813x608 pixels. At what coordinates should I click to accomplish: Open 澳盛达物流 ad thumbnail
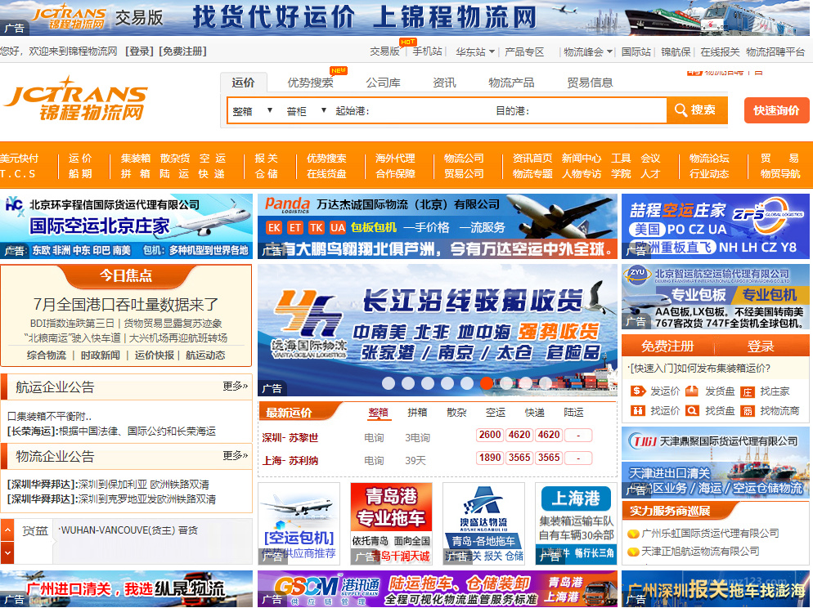tap(483, 523)
